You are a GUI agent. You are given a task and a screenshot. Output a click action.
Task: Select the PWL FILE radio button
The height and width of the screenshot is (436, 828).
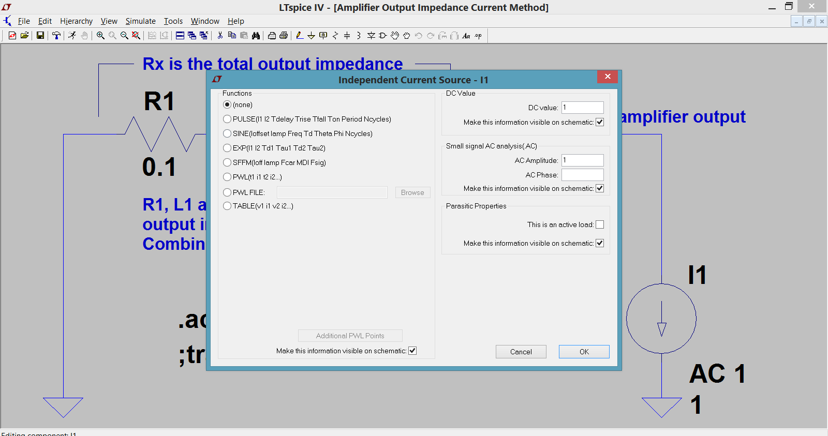(227, 192)
